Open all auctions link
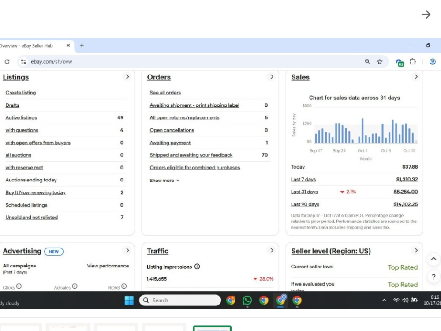 (x=18, y=155)
